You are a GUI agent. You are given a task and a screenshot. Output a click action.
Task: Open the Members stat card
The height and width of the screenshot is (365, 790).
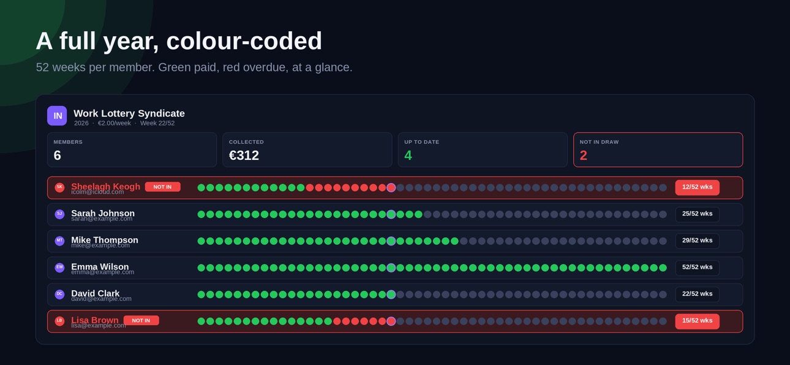point(132,150)
